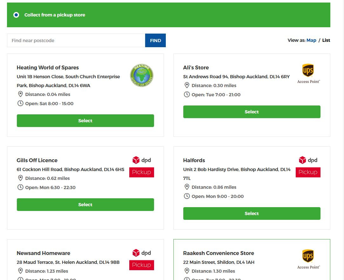Click the 'Heating World of Spares' store name
The width and height of the screenshot is (344, 280).
pyautogui.click(x=48, y=67)
